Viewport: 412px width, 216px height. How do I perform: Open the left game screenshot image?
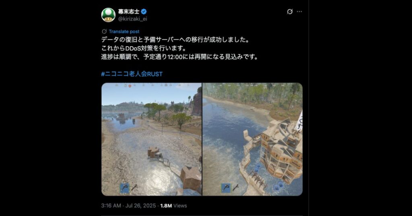click(152, 139)
